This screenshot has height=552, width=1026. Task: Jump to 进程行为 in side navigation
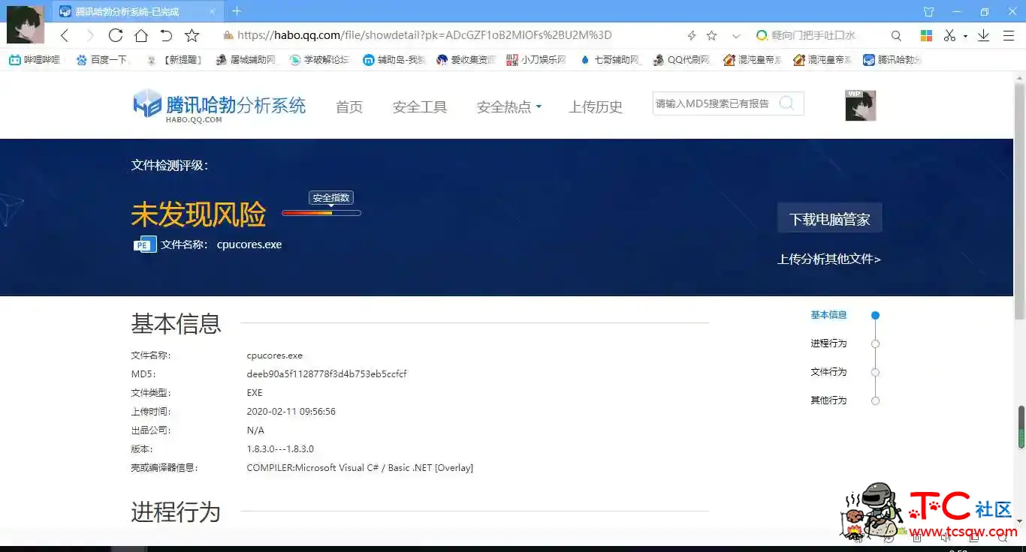point(828,343)
